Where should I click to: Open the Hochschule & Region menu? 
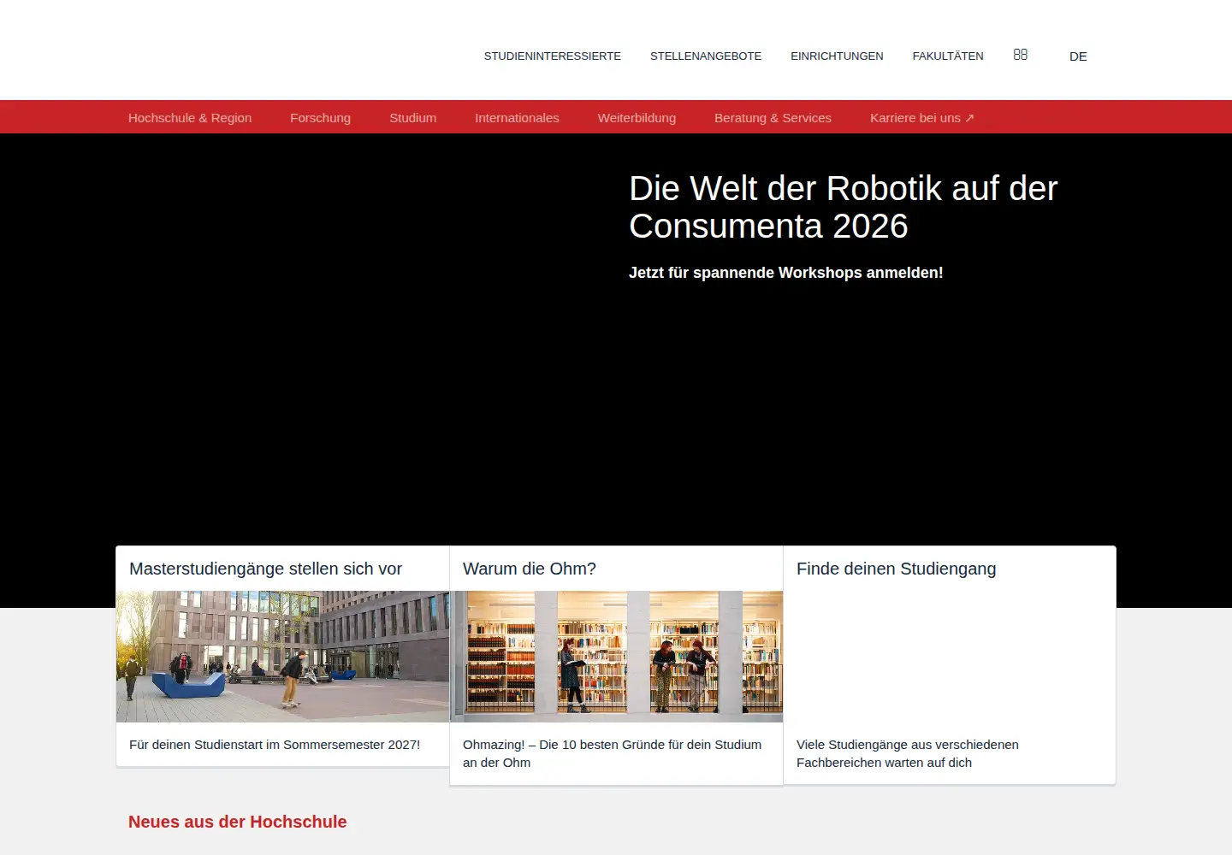[190, 118]
